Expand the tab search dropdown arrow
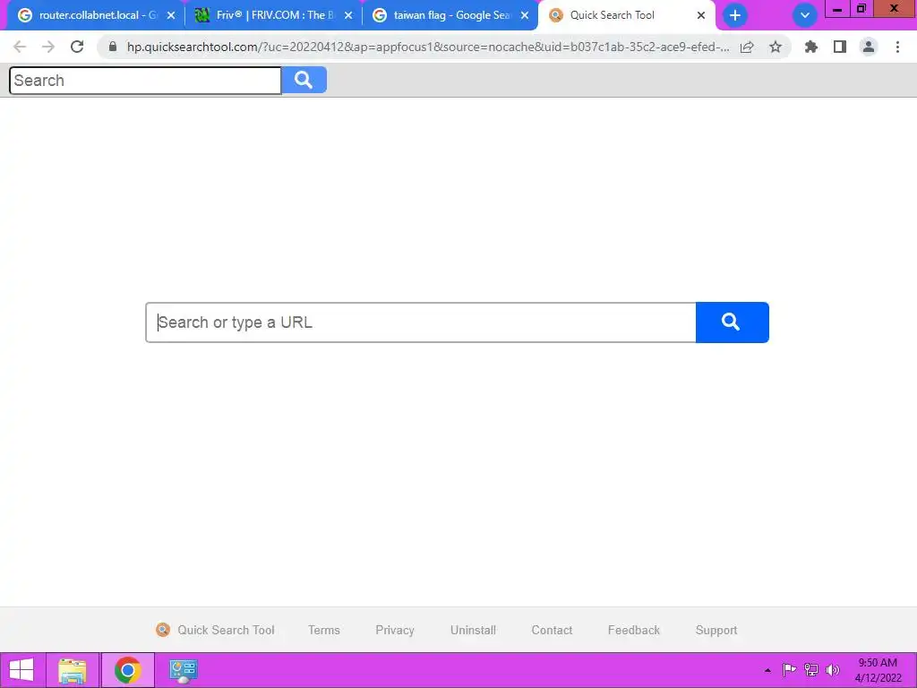 click(x=805, y=16)
